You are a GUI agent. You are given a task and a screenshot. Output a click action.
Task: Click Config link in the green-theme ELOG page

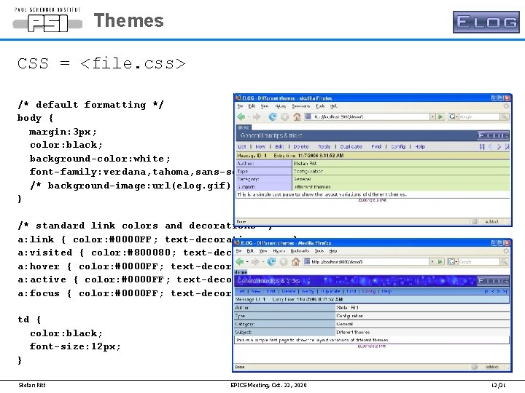398,147
